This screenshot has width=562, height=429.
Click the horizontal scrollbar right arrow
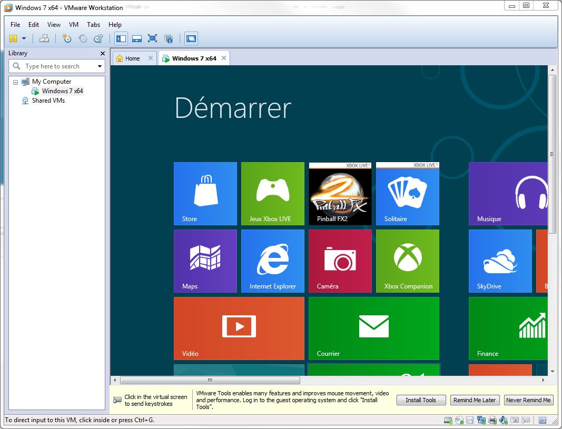(x=544, y=380)
